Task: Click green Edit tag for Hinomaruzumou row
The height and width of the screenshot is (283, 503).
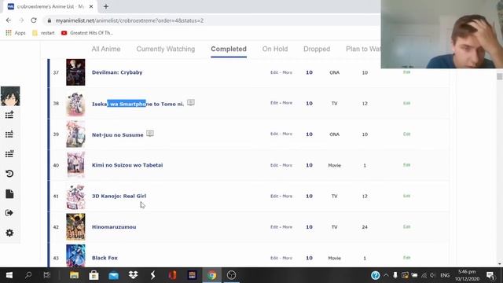Action: pyautogui.click(x=407, y=227)
